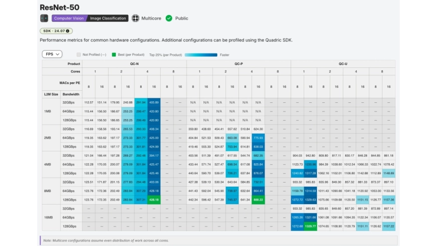The image size is (437, 246).
Task: Click the 2MB L2M size row label
Action: coord(47,138)
